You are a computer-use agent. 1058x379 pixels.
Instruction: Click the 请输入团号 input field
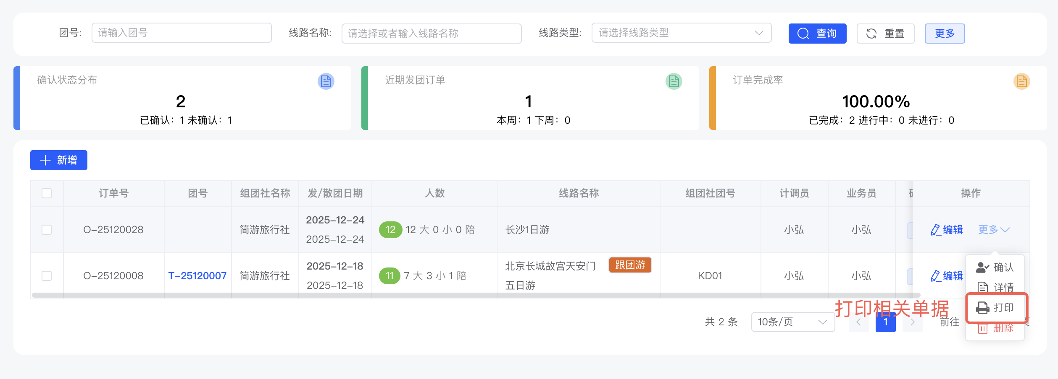pyautogui.click(x=182, y=32)
